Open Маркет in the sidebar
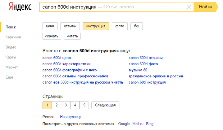223x130 pixels. pyautogui.click(x=12, y=67)
